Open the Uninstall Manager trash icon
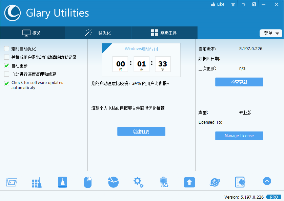The width and height of the screenshot is (284, 201). pyautogui.click(x=164, y=182)
